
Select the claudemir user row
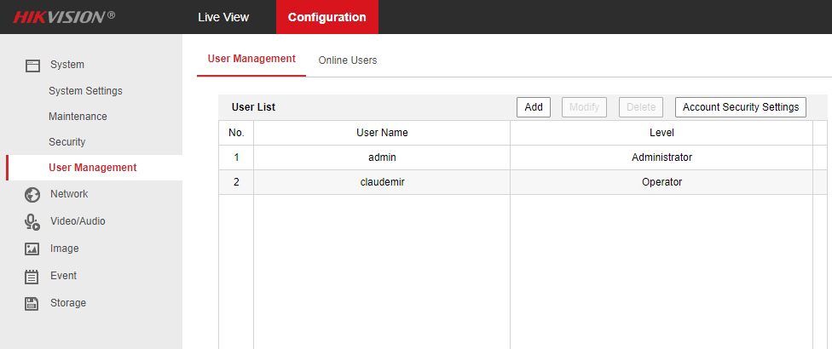(381, 182)
